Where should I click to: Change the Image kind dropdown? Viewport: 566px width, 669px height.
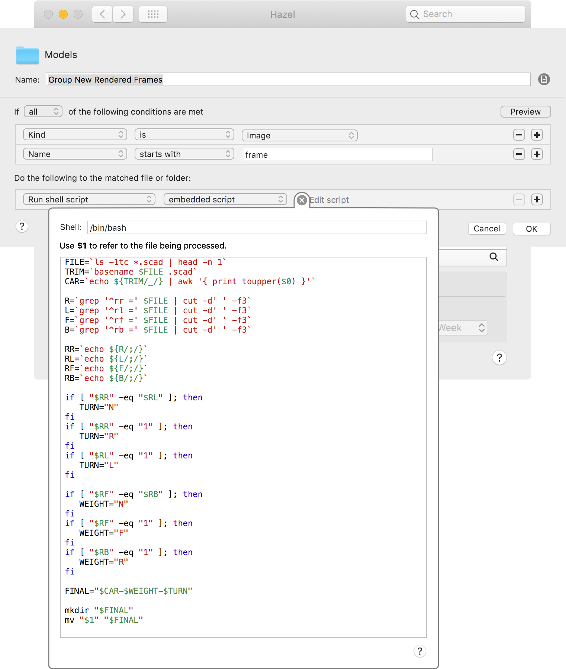coord(299,135)
